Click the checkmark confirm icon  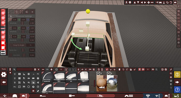click(135, 69)
